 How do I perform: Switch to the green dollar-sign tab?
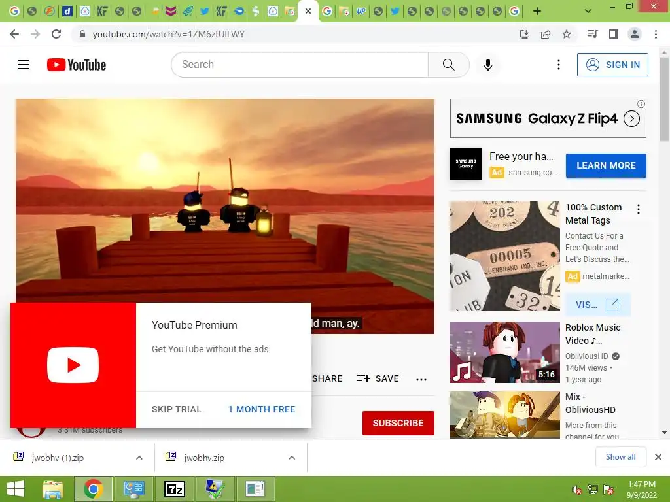tap(256, 11)
